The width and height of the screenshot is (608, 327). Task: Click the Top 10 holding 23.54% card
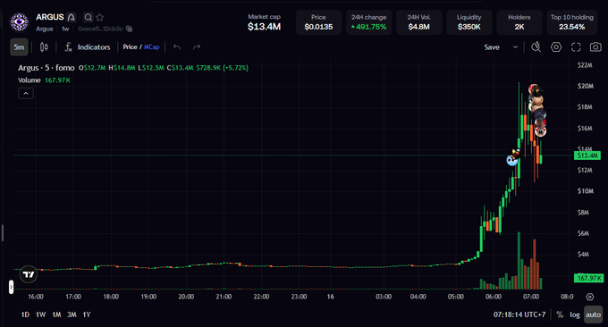pyautogui.click(x=572, y=22)
